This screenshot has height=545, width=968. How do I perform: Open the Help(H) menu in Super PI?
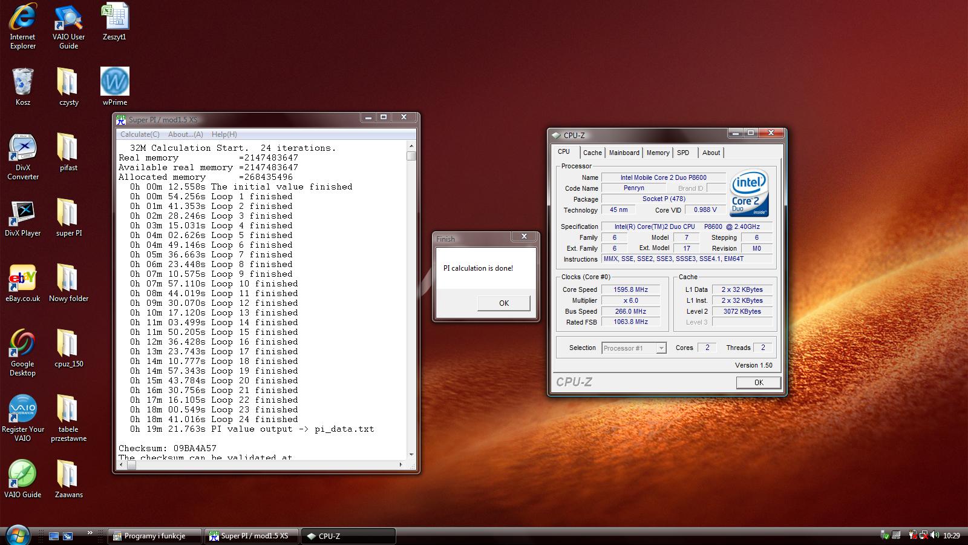[224, 134]
